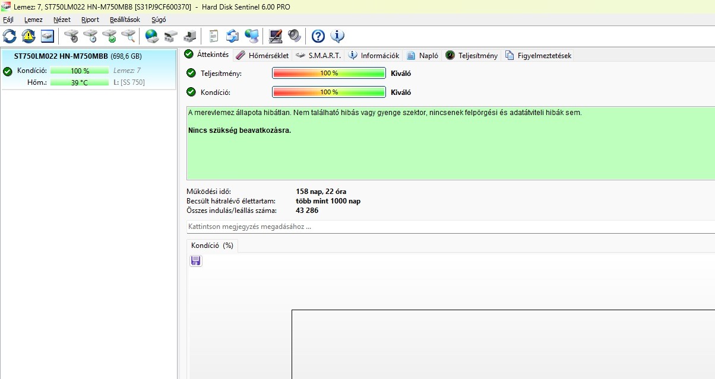Click the refresh with warning triangle icon

(x=29, y=36)
